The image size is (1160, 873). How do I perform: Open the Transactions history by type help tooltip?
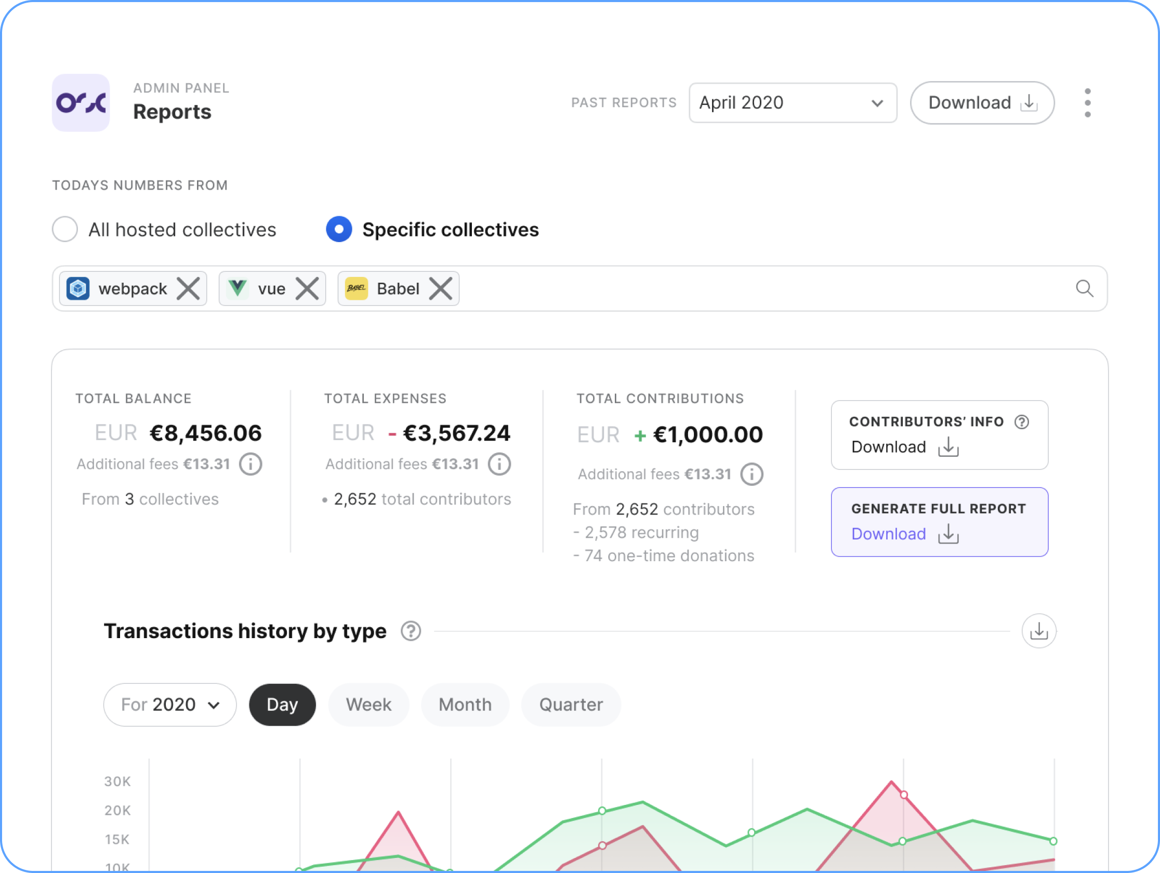click(x=411, y=631)
